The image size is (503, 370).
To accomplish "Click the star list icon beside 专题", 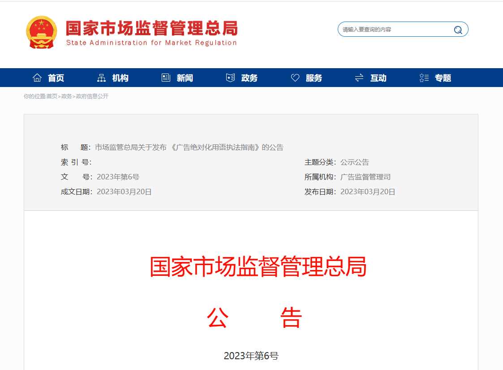I will pyautogui.click(x=424, y=78).
